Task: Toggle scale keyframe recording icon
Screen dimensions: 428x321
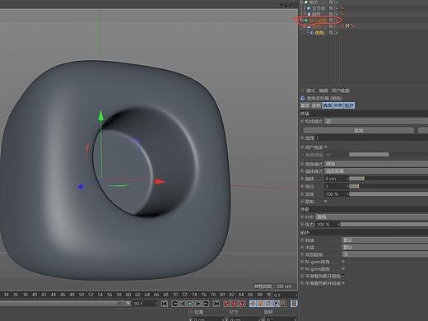Action: point(260,304)
